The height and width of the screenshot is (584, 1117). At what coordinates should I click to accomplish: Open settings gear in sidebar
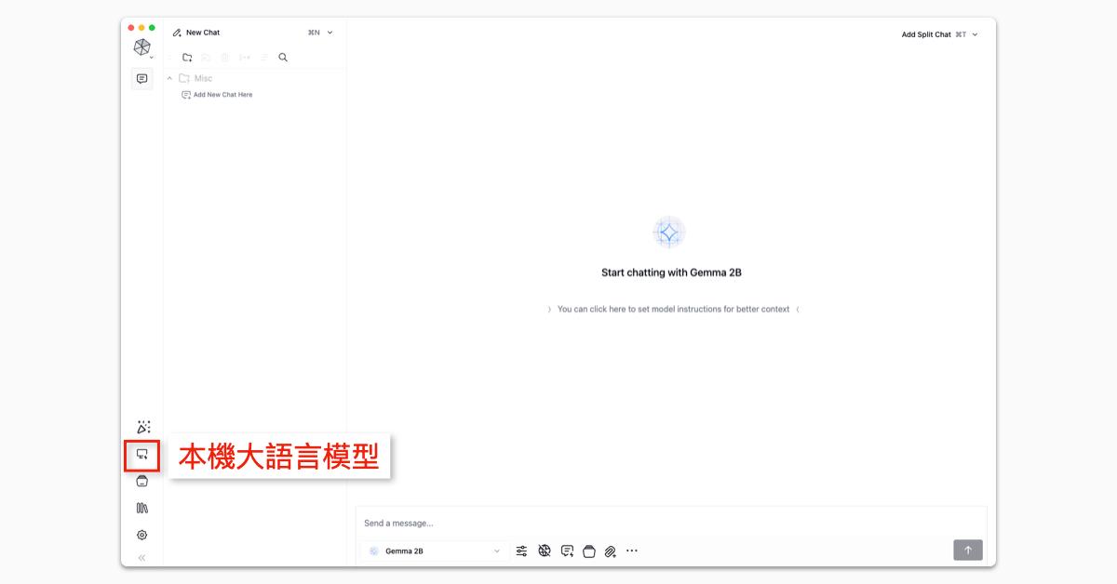coord(141,535)
